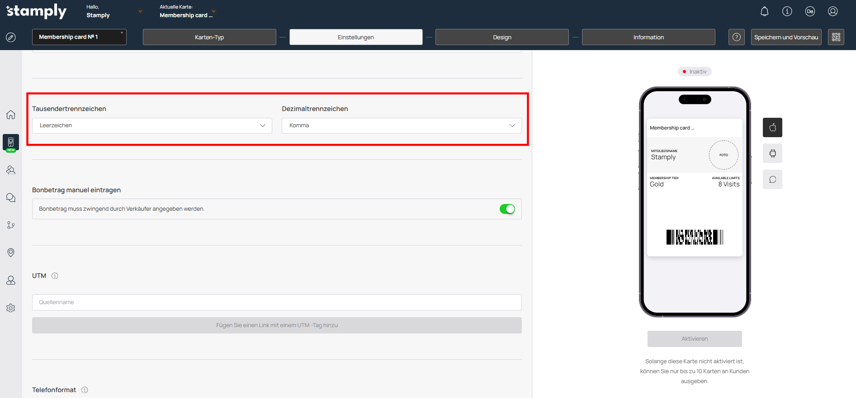Switch to the smartwatch preview icon
The height and width of the screenshot is (398, 856).
coord(772,153)
